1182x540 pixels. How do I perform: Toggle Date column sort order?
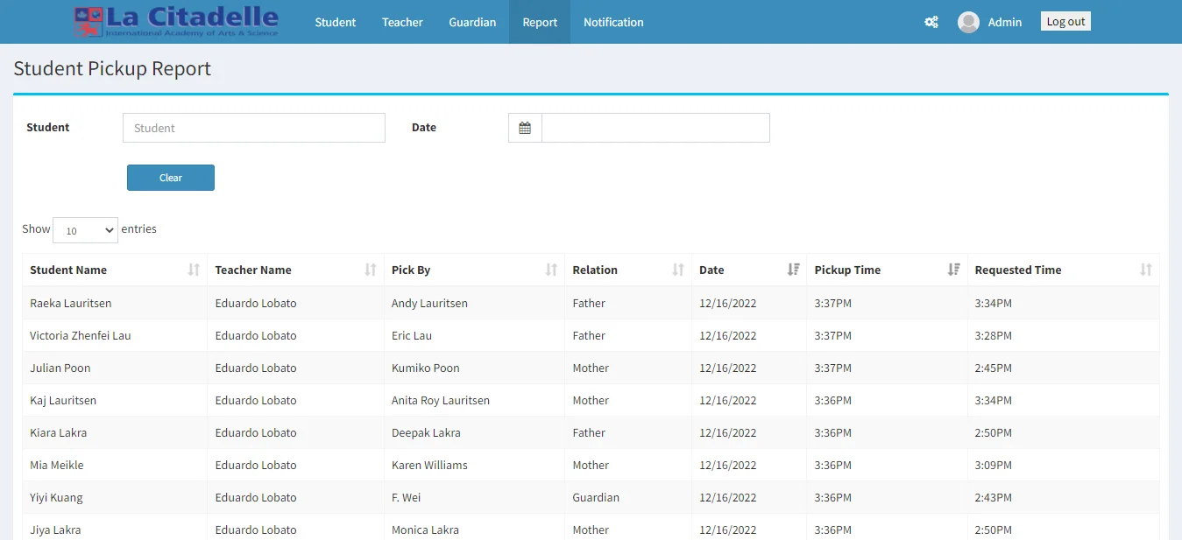point(793,270)
